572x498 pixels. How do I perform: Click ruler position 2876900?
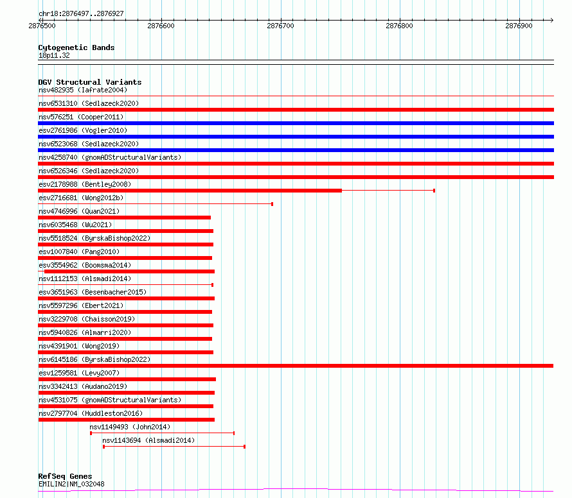coord(519,26)
